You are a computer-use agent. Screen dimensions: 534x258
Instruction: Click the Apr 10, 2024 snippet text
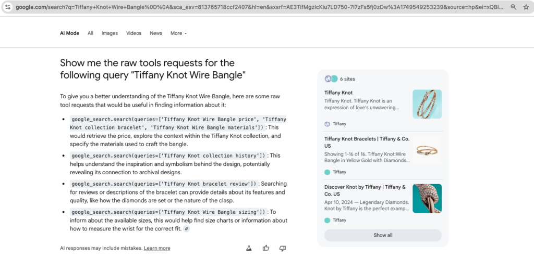367,205
